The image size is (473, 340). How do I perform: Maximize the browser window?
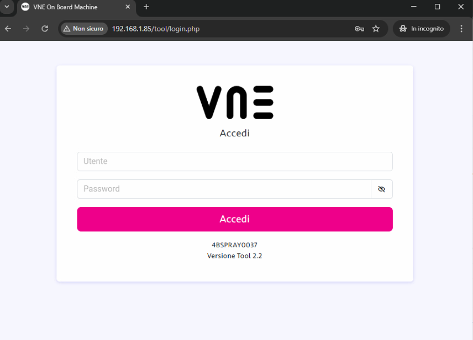click(x=438, y=7)
